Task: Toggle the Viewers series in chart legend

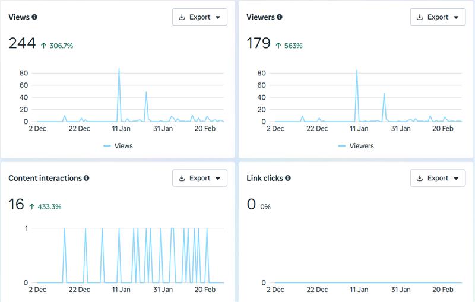Action: 362,146
